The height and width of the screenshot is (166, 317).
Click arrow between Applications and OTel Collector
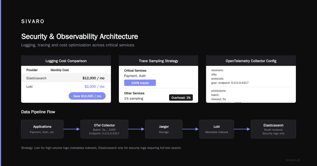(x=72, y=129)
